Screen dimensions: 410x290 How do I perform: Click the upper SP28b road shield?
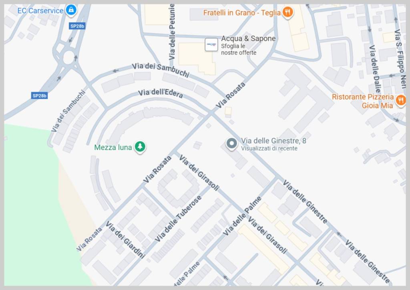coord(77,26)
